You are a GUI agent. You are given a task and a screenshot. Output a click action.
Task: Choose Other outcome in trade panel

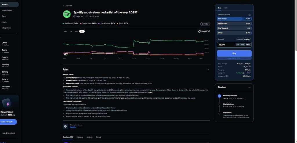click(x=234, y=33)
